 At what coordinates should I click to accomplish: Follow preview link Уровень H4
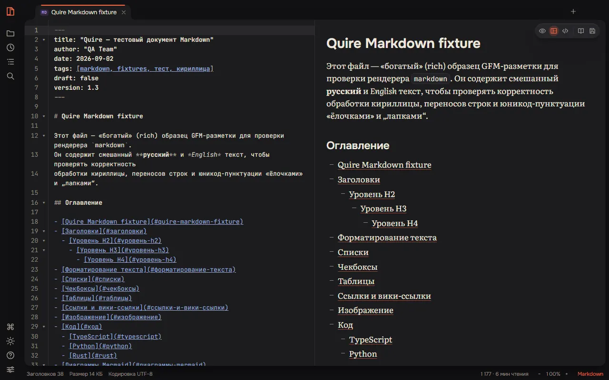(x=395, y=223)
